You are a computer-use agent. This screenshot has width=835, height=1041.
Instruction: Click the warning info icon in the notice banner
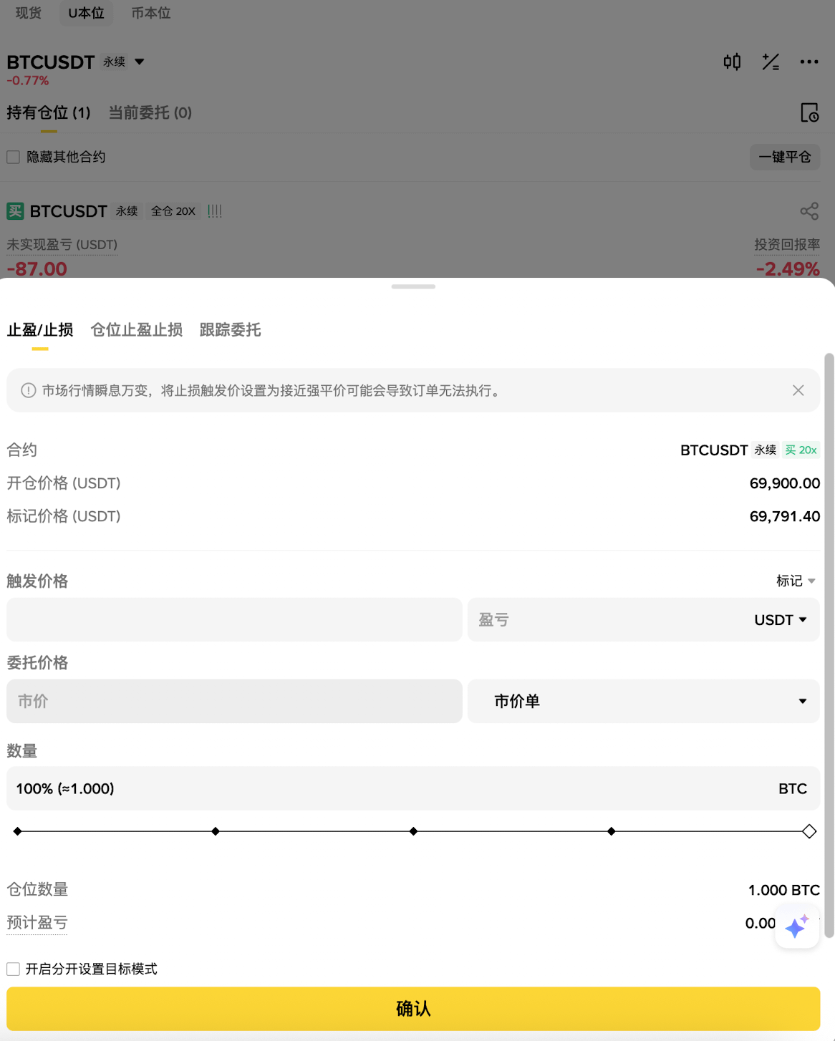pyautogui.click(x=27, y=390)
